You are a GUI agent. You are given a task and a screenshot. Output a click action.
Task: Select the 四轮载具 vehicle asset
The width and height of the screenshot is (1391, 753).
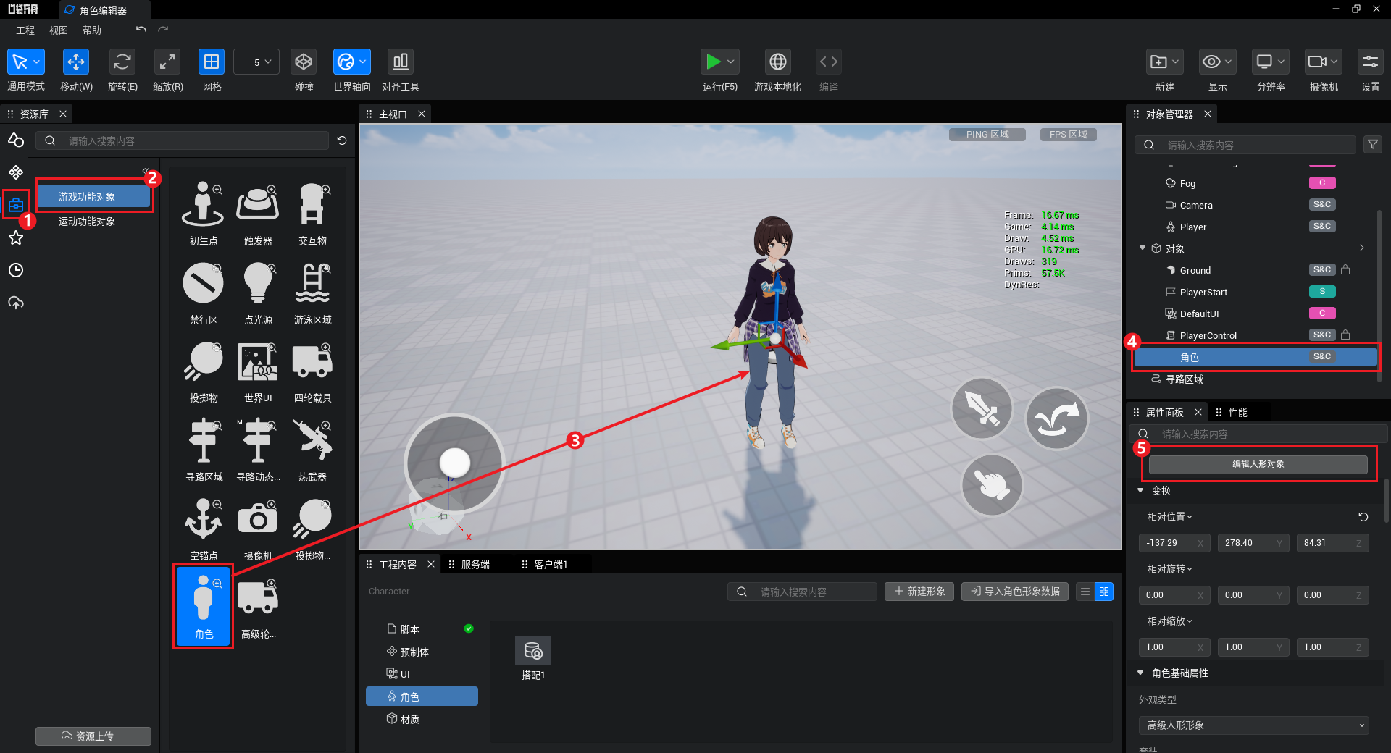312,371
